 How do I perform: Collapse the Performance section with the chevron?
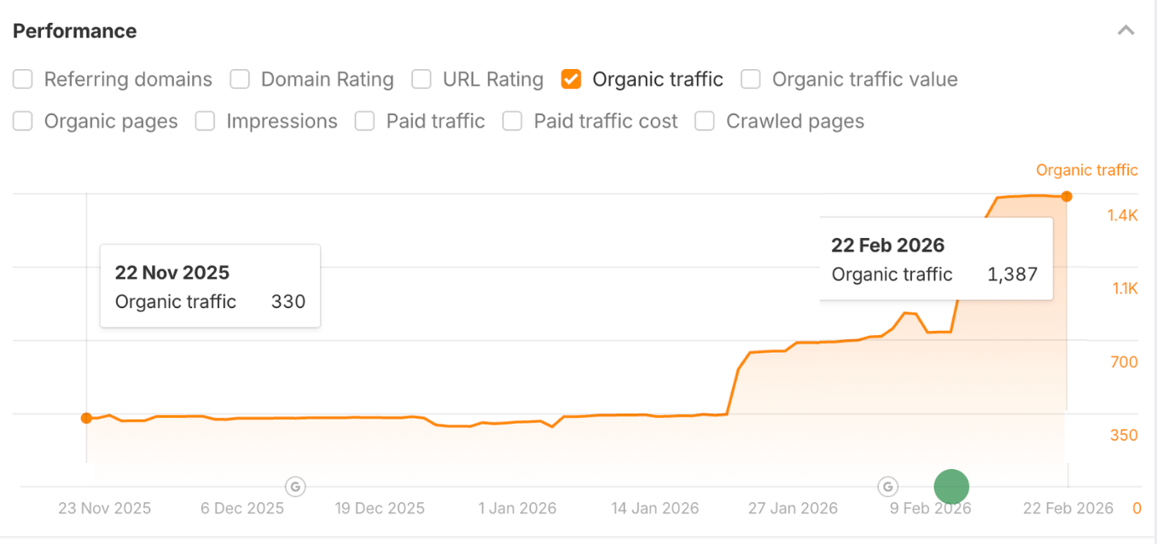pos(1126,30)
